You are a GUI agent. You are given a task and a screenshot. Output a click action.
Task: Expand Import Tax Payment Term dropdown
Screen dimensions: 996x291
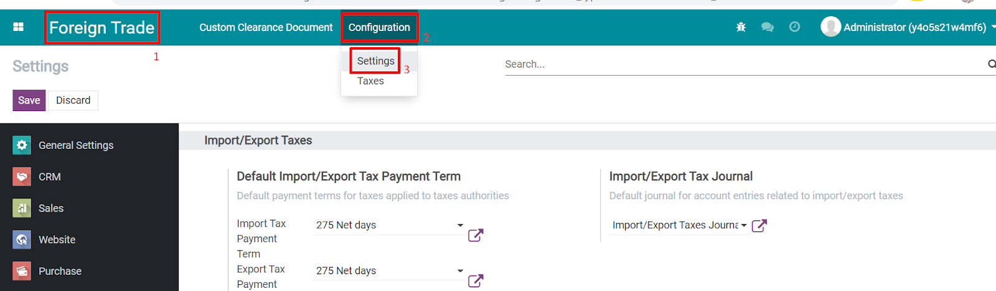point(461,225)
